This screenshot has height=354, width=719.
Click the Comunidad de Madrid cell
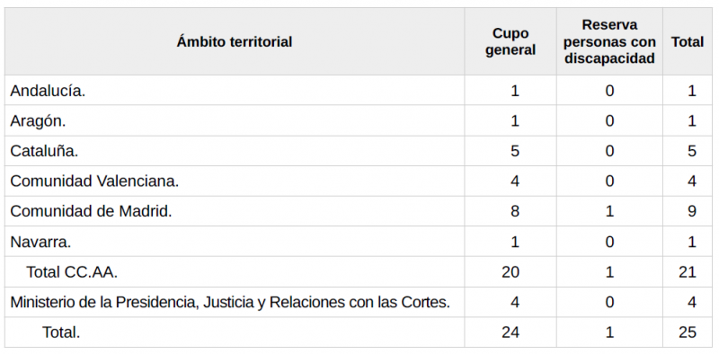coord(91,211)
